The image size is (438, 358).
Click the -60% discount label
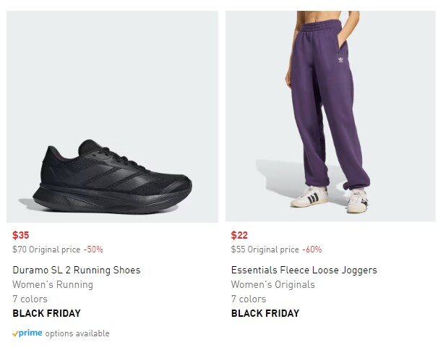click(312, 250)
